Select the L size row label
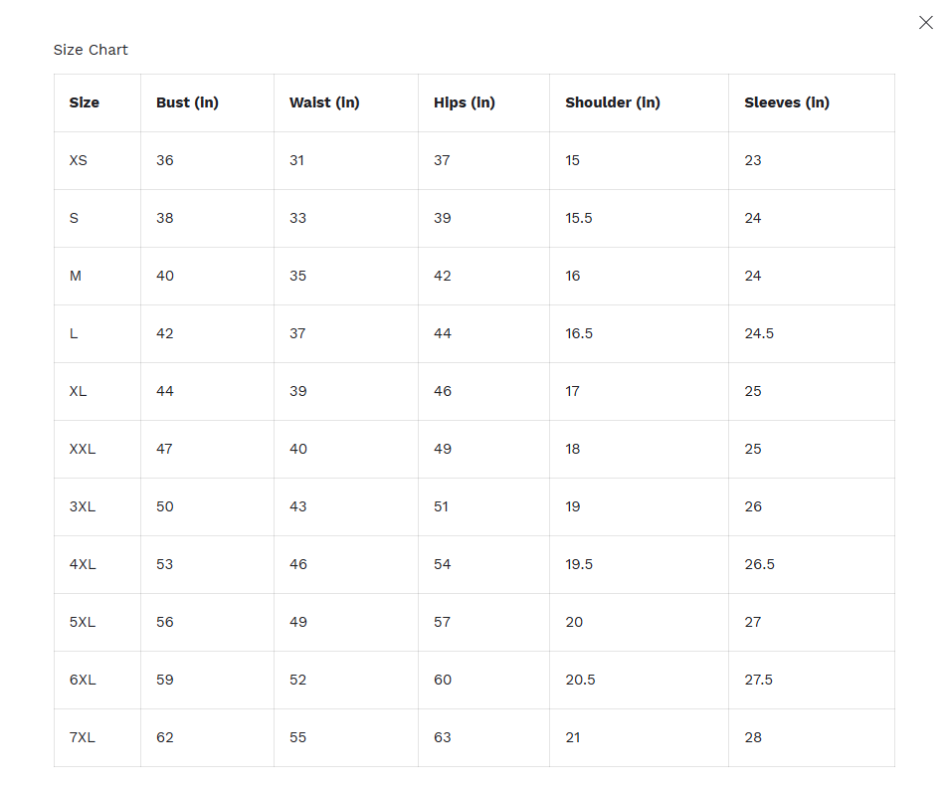Viewport: 947px width, 791px height. tap(74, 333)
